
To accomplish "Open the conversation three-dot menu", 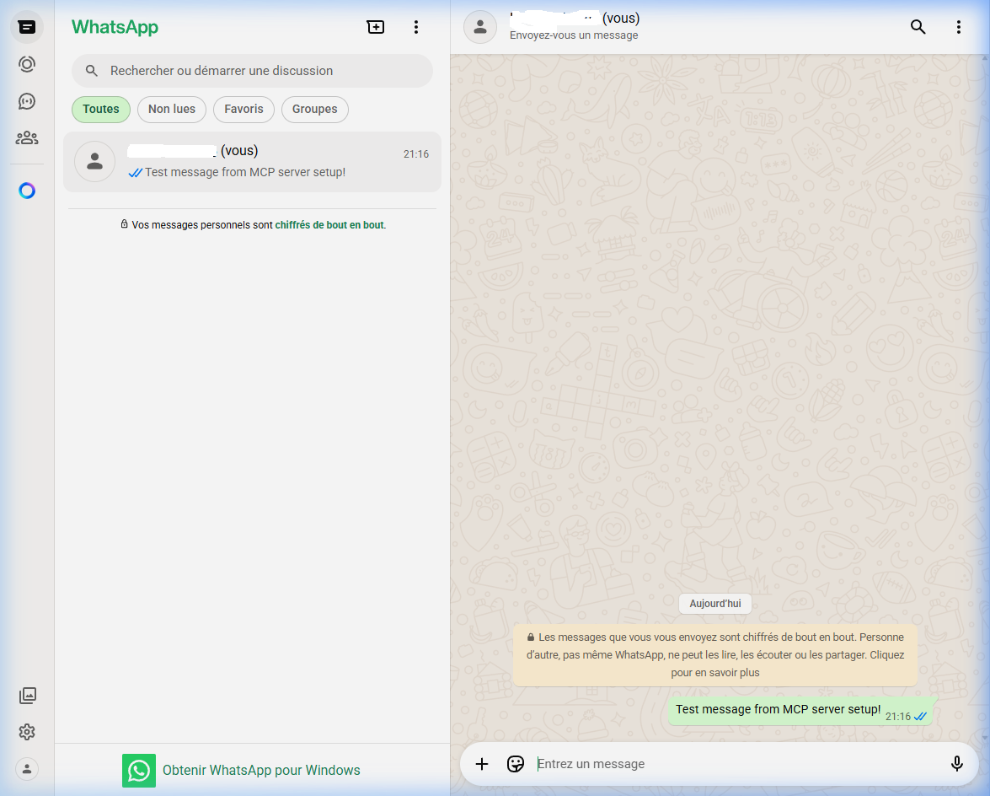I will click(958, 27).
